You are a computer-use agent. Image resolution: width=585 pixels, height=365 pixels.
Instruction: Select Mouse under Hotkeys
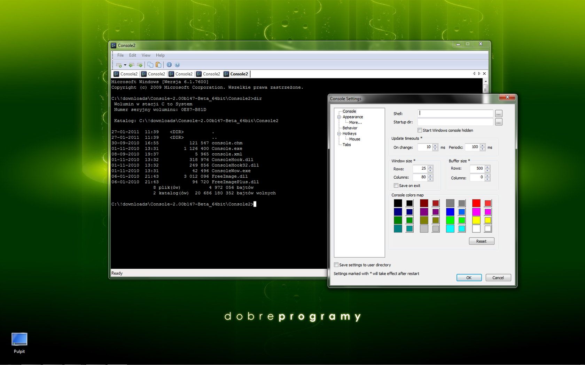click(355, 139)
